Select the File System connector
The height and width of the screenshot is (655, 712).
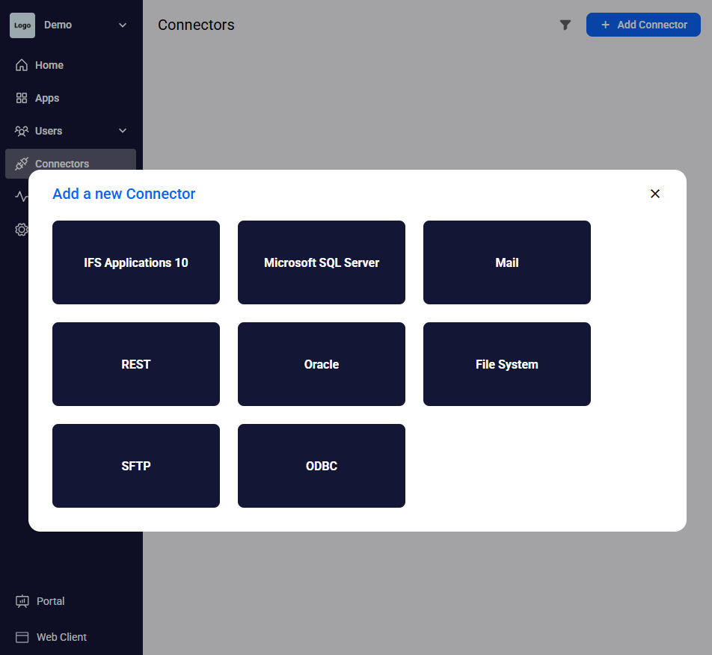pyautogui.click(x=507, y=364)
